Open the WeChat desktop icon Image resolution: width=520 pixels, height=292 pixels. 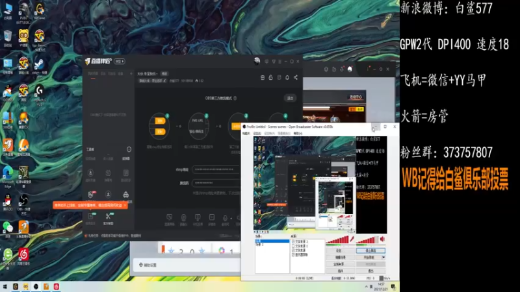(8, 230)
